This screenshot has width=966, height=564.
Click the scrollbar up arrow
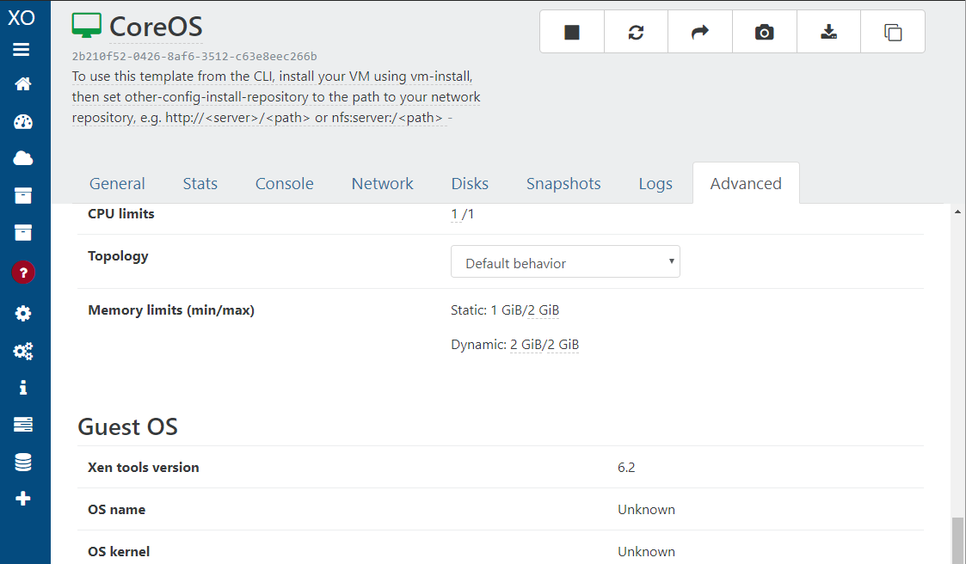957,211
